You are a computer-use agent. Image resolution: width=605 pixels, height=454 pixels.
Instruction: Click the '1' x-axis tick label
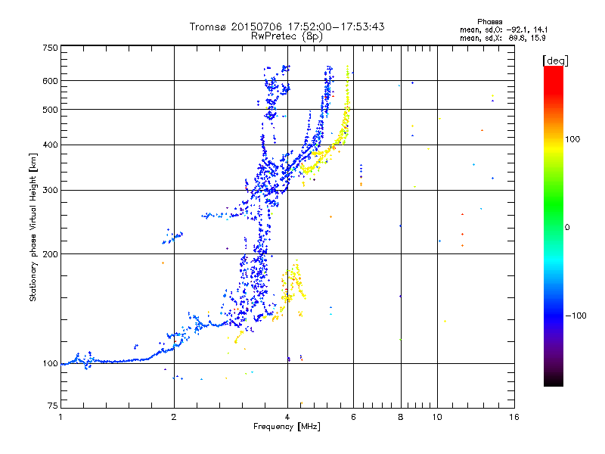tap(60, 417)
